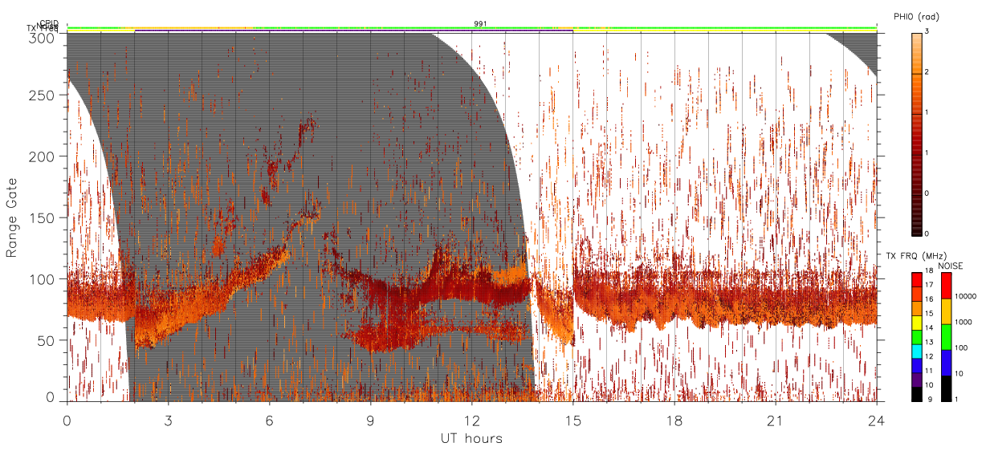This screenshot has height=455, width=986.
Task: Click the orange 15–16 MHz TX FRQ swatch
Action: pyautogui.click(x=917, y=308)
